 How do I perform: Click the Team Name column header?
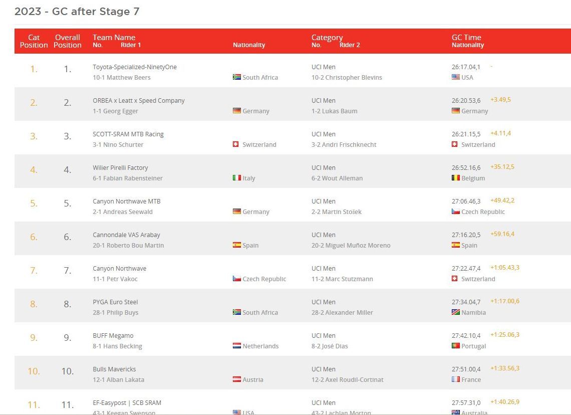coord(114,38)
